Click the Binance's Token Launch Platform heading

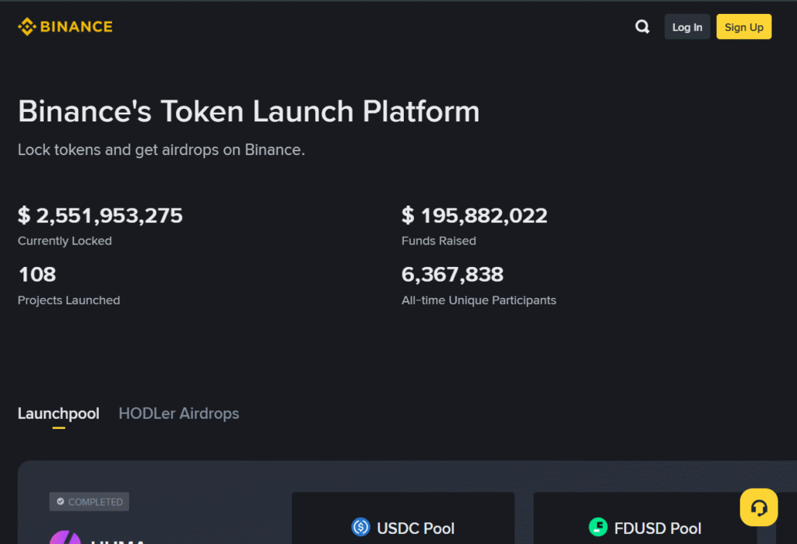pos(248,111)
